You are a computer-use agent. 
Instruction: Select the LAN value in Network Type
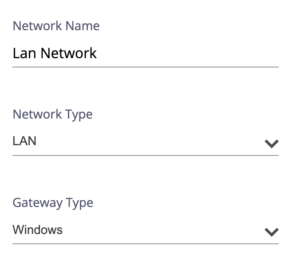click(25, 142)
